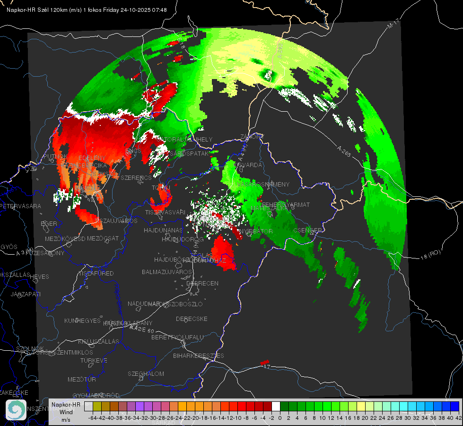
Task: Click the Hajdú-Bihar county label
Action: [x=118, y=299]
